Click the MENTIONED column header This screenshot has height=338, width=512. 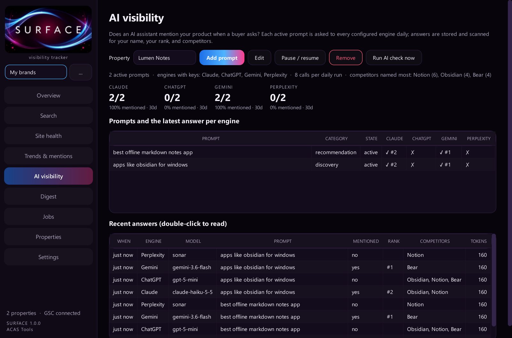(x=366, y=241)
